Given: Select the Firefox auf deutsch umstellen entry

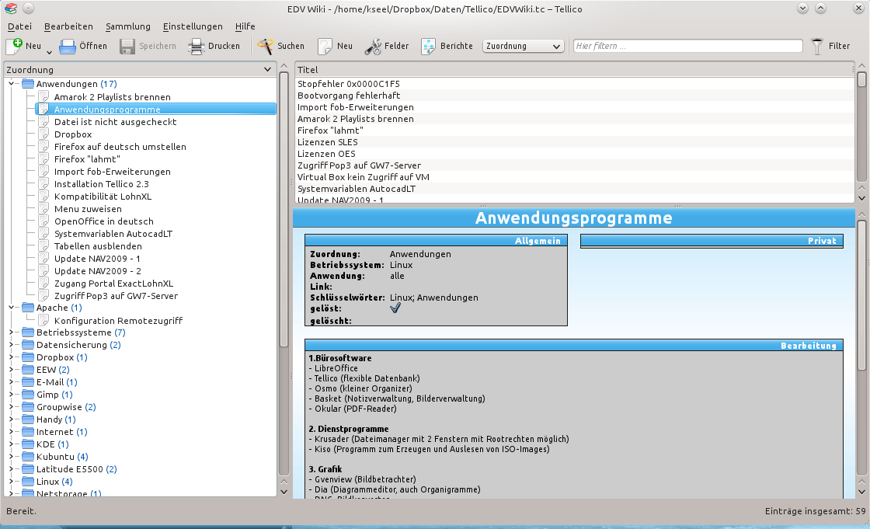Looking at the screenshot, I should pyautogui.click(x=120, y=147).
